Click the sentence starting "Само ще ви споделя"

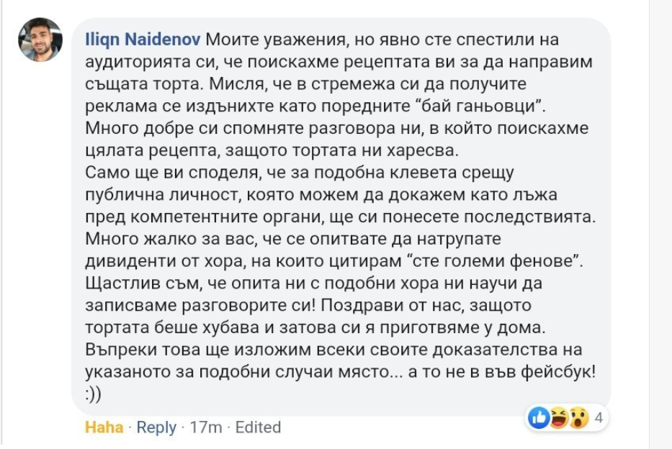[163, 174]
